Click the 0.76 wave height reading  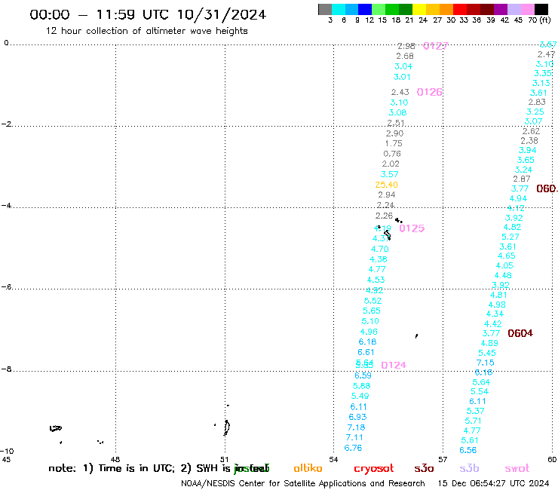pyautogui.click(x=392, y=154)
